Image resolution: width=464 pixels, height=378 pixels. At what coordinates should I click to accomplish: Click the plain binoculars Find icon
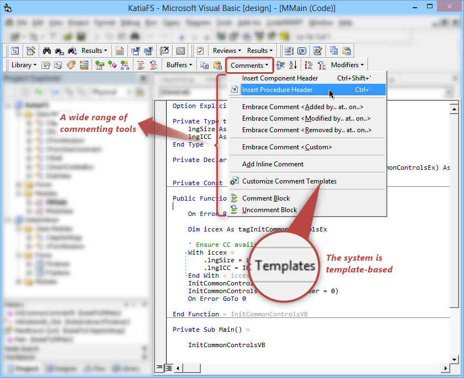pos(47,51)
